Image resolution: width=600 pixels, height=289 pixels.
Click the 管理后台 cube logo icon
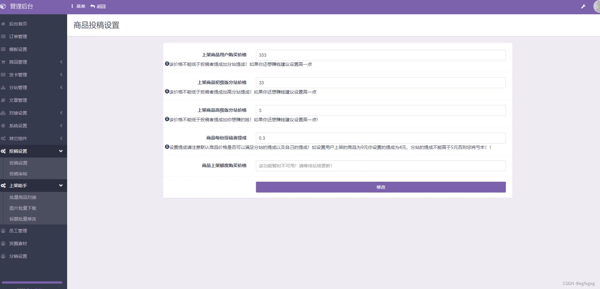[3, 7]
